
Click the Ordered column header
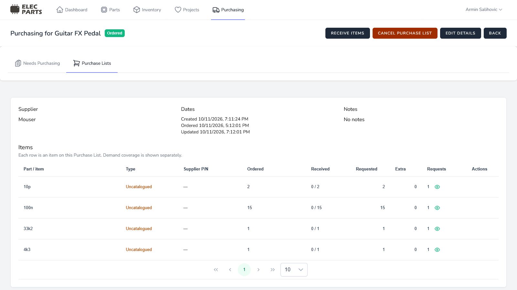tap(255, 169)
